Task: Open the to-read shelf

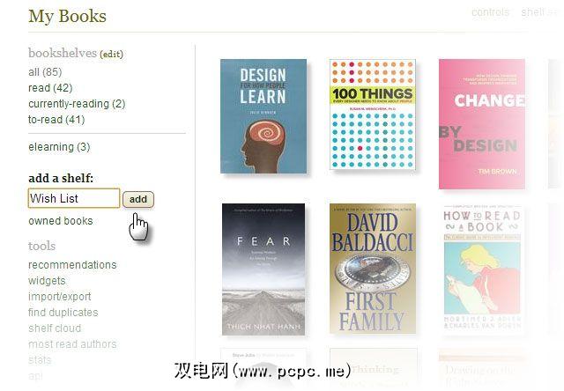Action: tap(56, 119)
